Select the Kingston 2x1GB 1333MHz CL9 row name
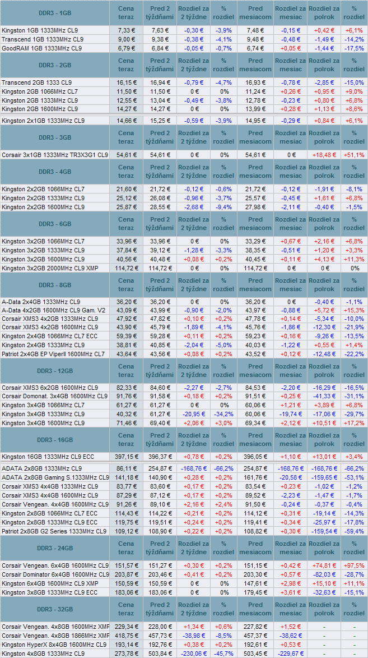Image resolution: width=368 pixels, height=658 pixels. click(x=43, y=121)
